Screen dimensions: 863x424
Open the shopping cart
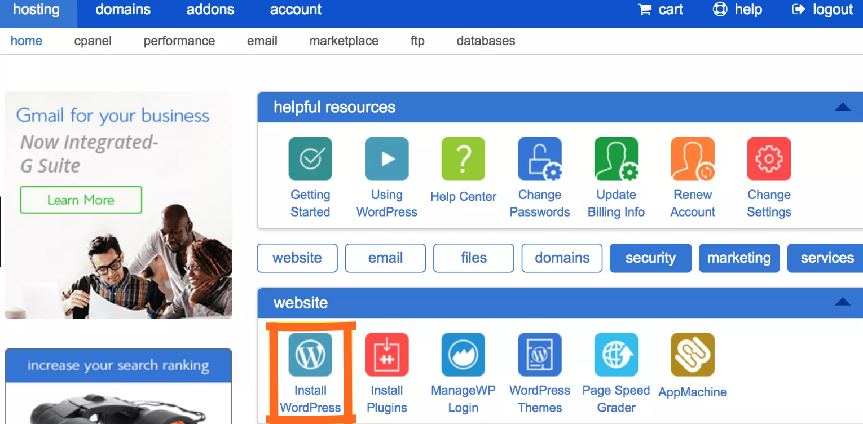[x=661, y=10]
